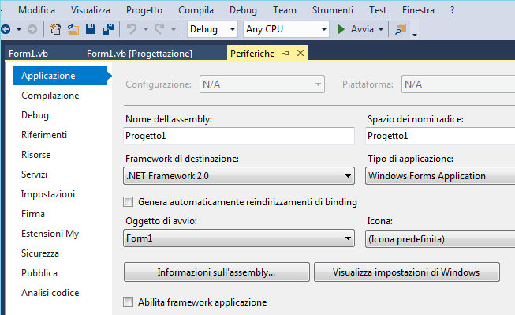Screen dimensions: 515x315
Task: Enable Abilita framework applicazione checkbox
Action: pos(128,302)
